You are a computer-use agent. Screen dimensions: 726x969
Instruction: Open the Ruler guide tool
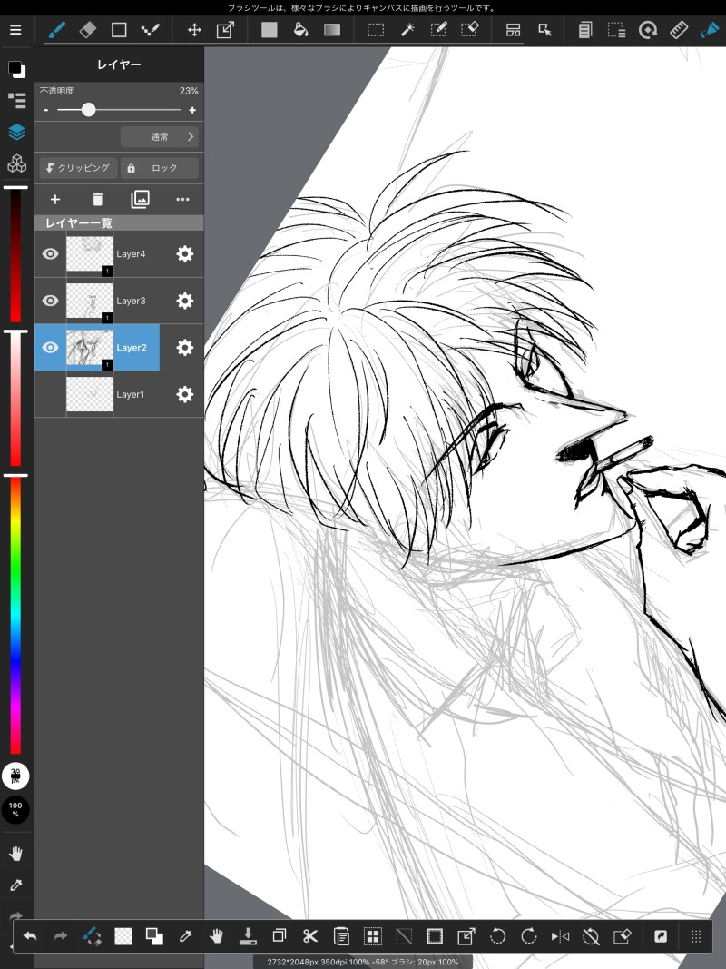(x=679, y=30)
